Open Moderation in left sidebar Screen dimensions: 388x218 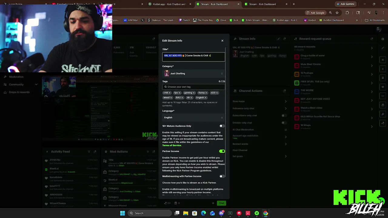(16, 77)
